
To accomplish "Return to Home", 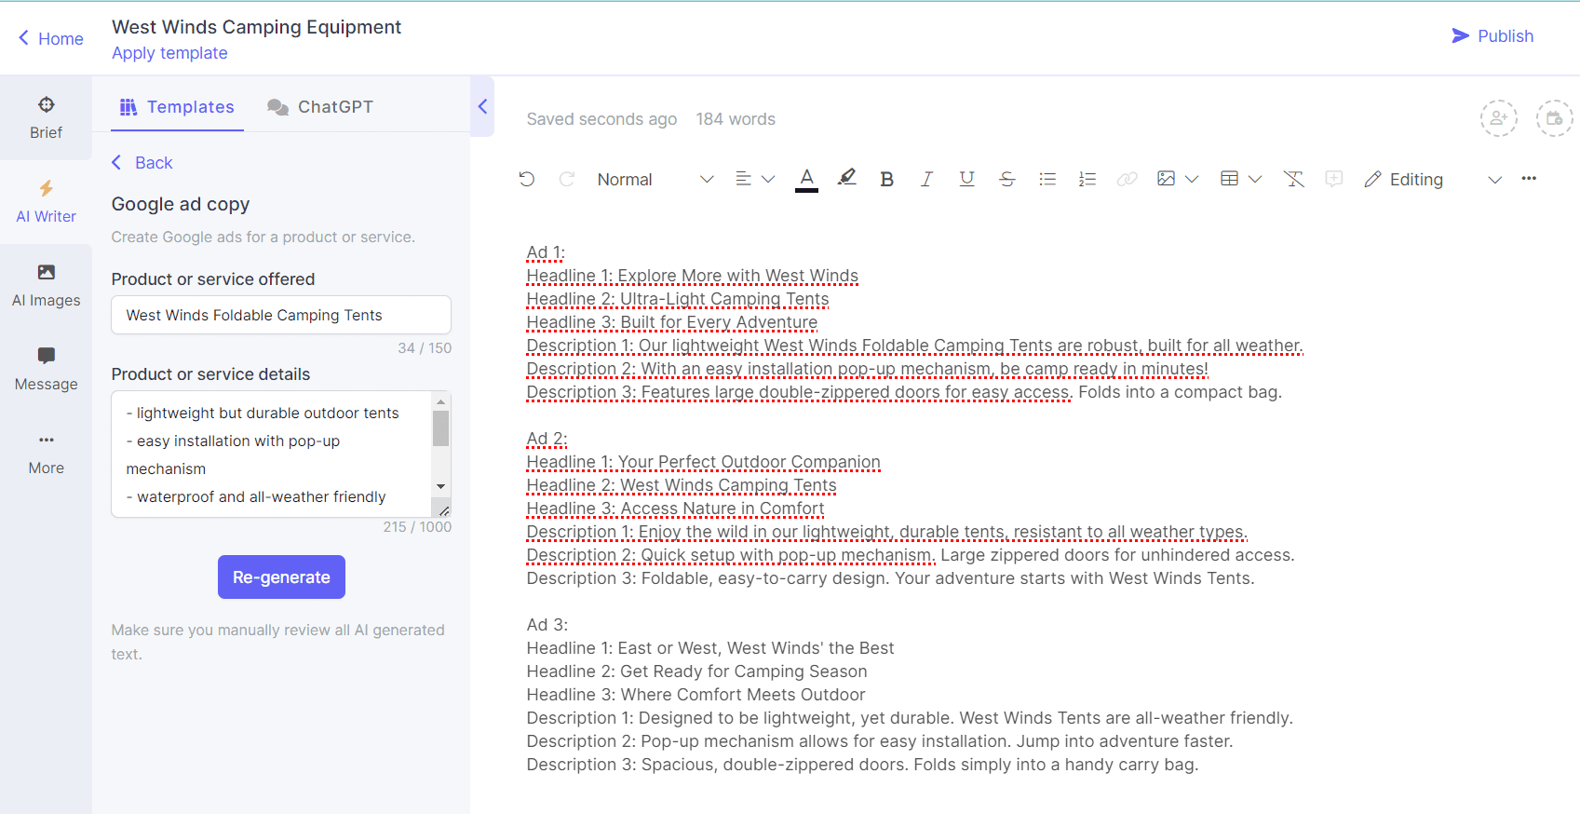I will click(x=50, y=38).
